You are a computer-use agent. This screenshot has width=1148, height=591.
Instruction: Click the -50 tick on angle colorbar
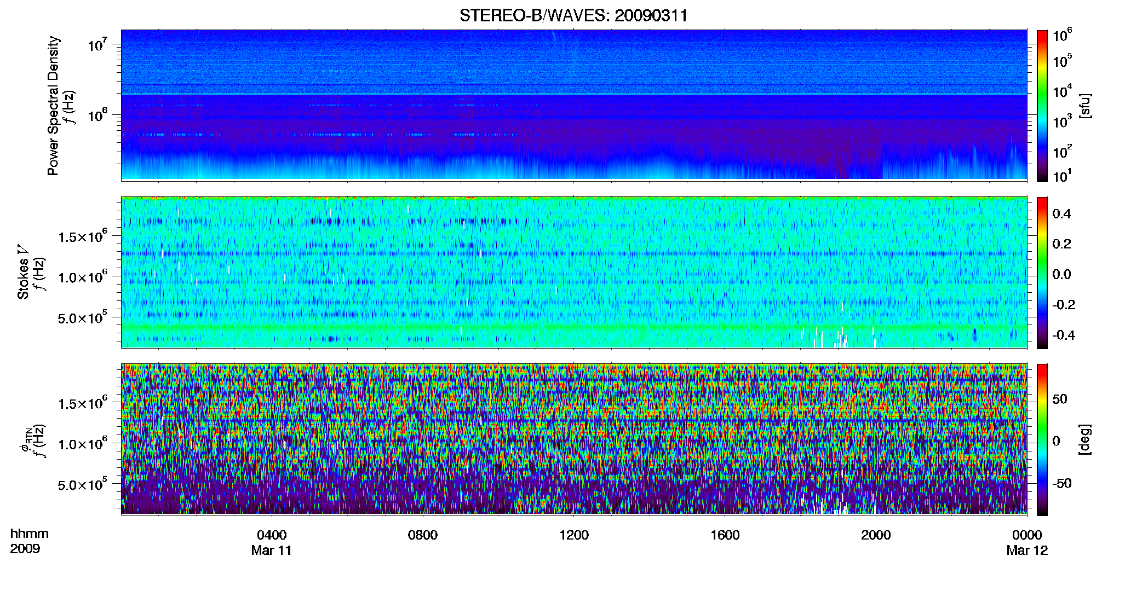[1061, 484]
